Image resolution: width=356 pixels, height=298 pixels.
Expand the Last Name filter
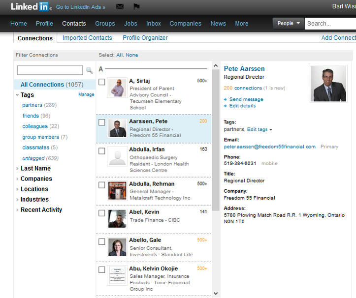pos(17,169)
